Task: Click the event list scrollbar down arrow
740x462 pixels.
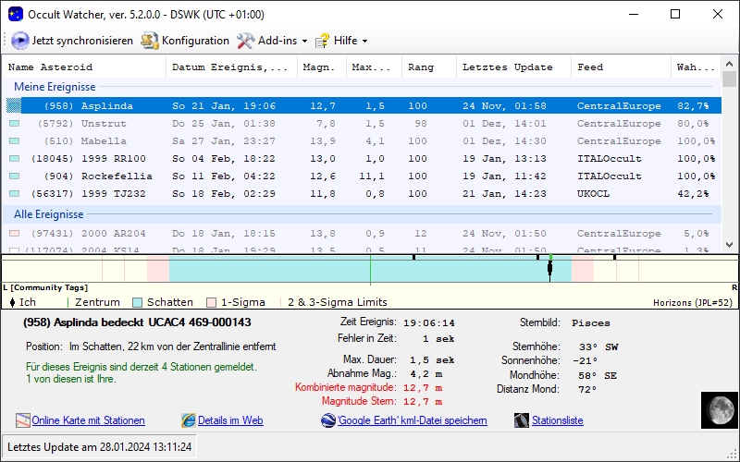Action: [x=730, y=247]
